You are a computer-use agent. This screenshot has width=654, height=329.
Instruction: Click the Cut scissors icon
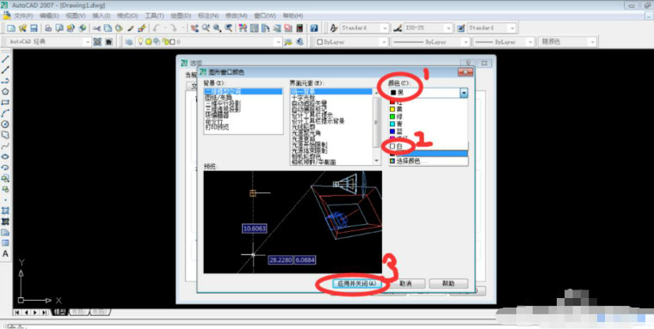96,28
